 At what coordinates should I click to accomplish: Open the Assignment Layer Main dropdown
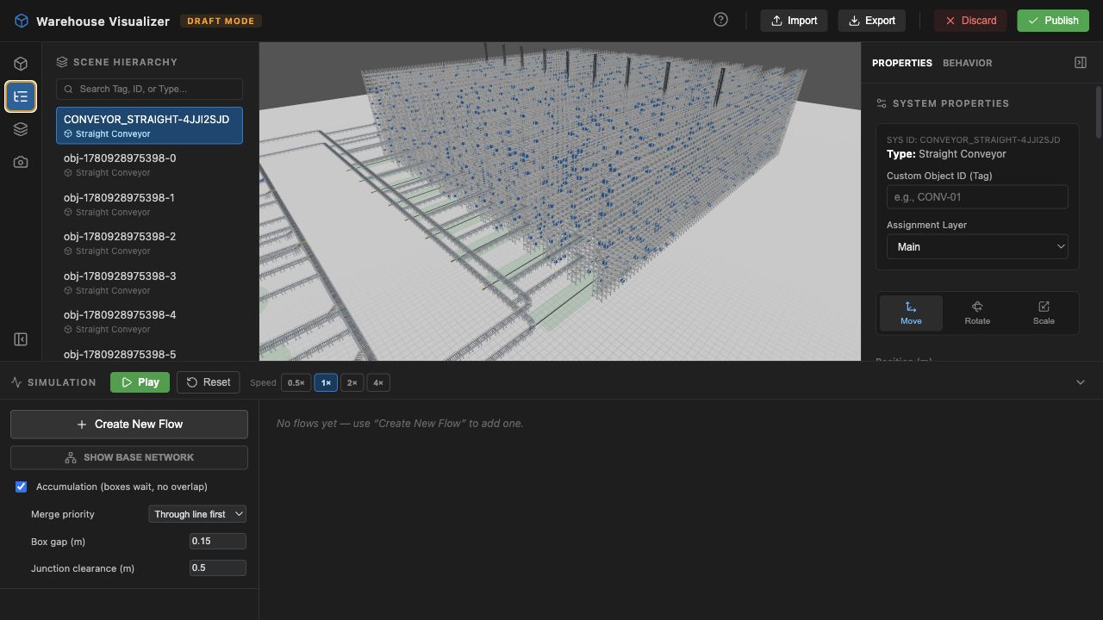pyautogui.click(x=977, y=246)
